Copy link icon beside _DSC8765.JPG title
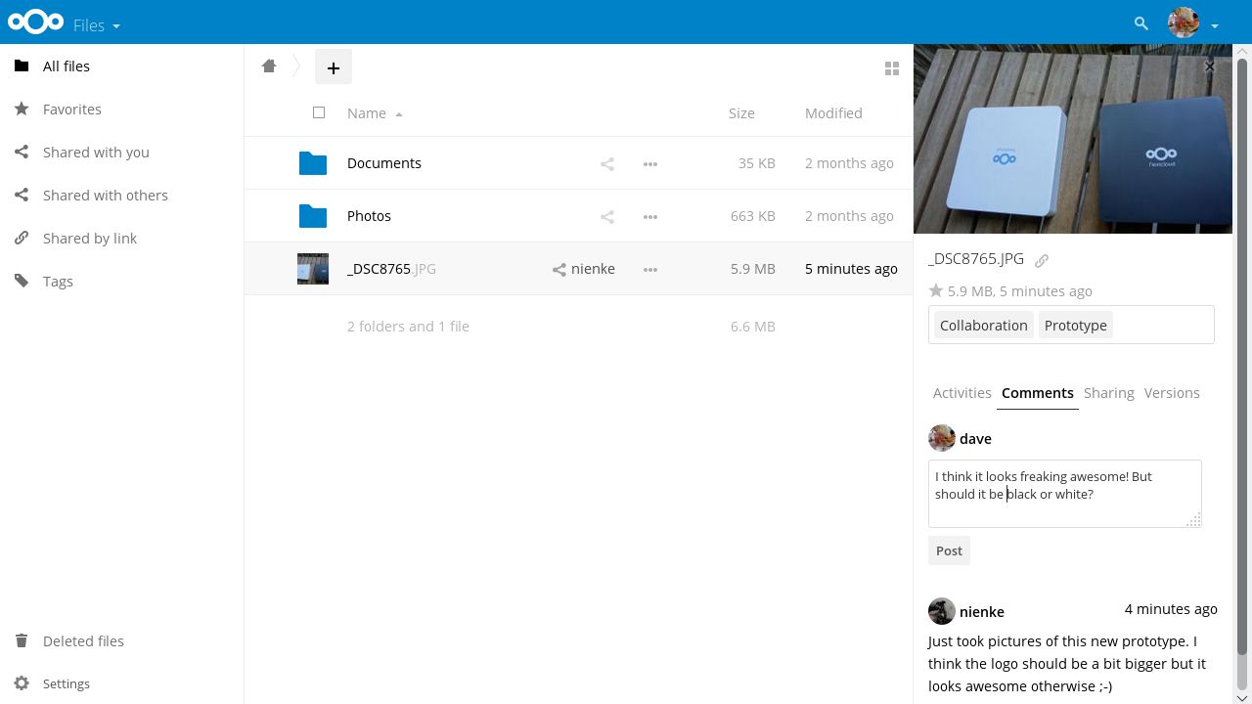The height and width of the screenshot is (704, 1252). click(x=1042, y=260)
